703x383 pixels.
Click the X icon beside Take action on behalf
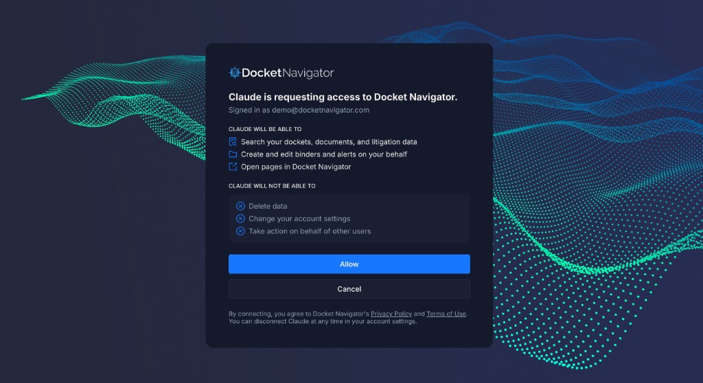[x=241, y=231]
